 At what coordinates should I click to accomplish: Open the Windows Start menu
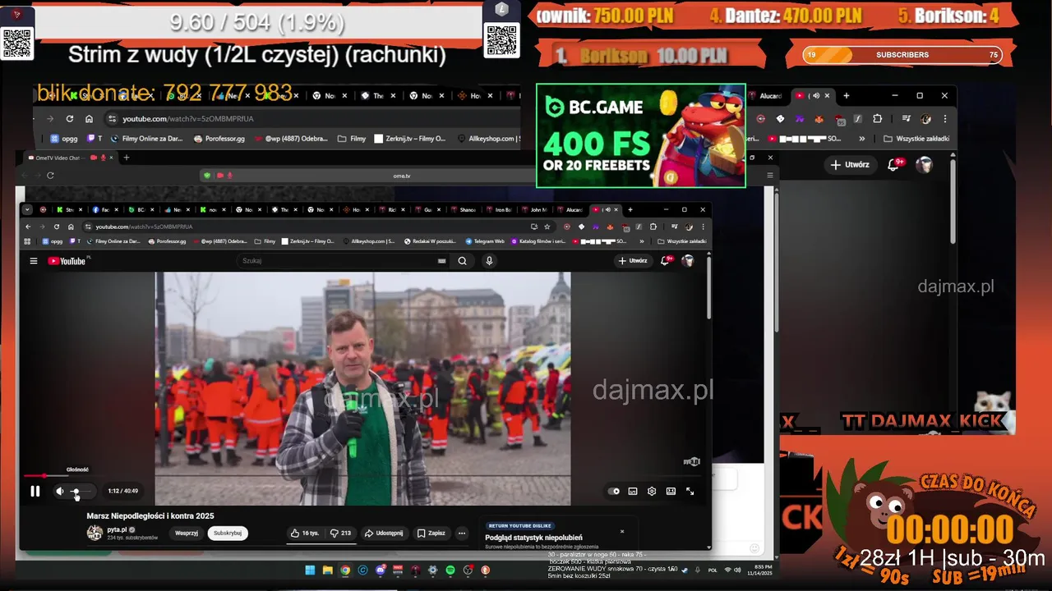310,570
